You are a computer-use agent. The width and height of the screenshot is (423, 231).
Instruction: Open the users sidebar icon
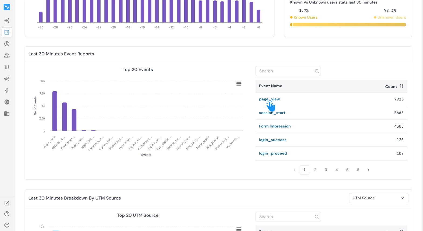click(x=7, y=55)
